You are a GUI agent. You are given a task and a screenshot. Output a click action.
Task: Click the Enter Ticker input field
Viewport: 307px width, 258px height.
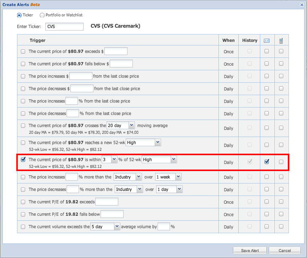[64, 27]
